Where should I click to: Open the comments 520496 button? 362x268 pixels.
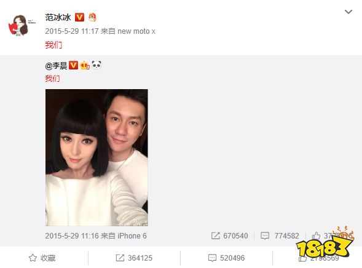(x=226, y=258)
